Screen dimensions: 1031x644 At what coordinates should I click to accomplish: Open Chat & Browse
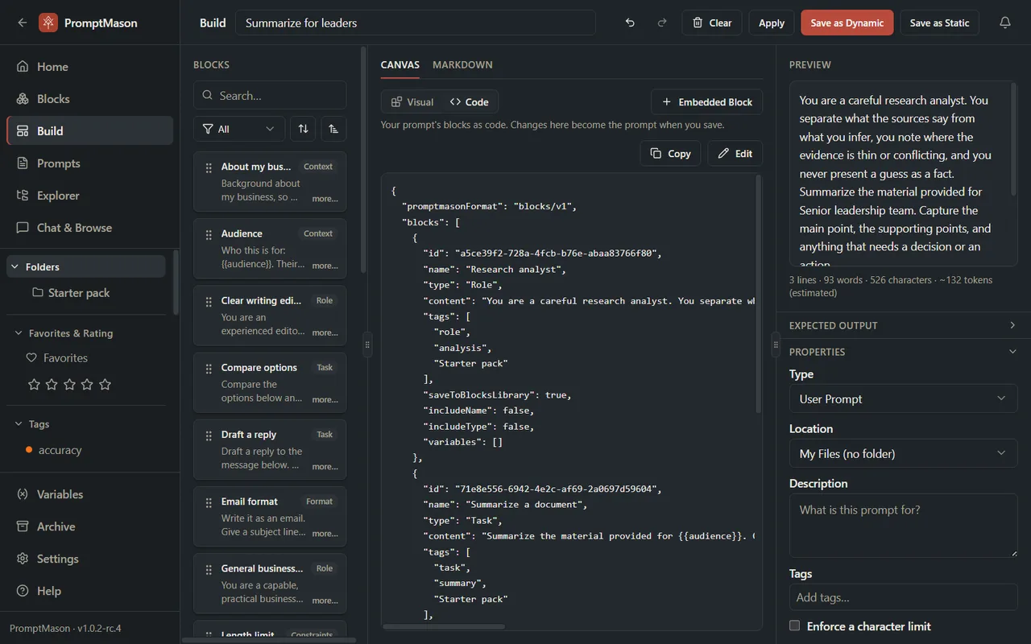point(89,228)
